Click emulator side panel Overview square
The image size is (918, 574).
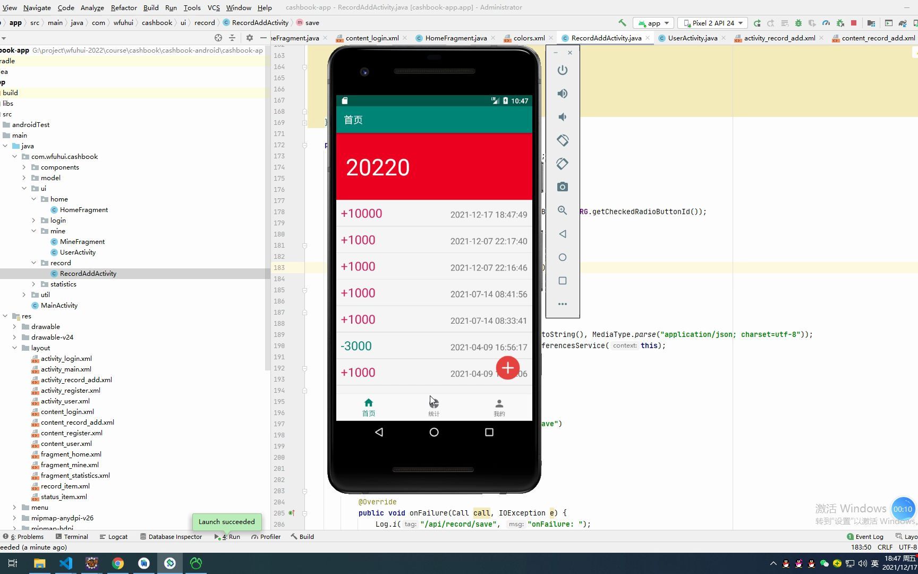(x=563, y=281)
